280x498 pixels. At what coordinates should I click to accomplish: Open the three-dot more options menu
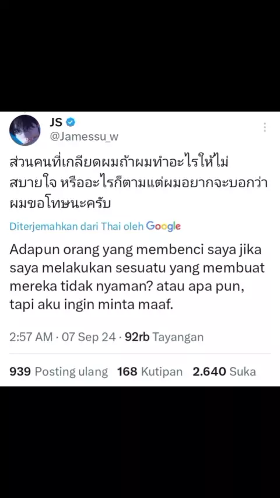coord(264,127)
